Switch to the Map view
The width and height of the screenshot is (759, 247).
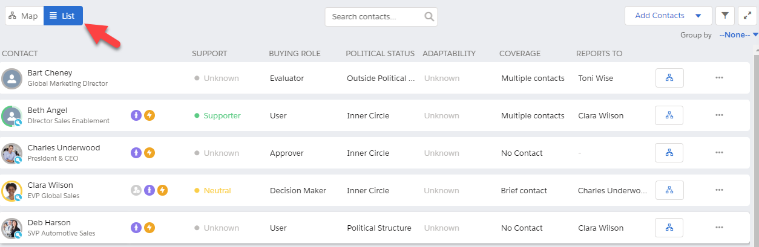24,16
